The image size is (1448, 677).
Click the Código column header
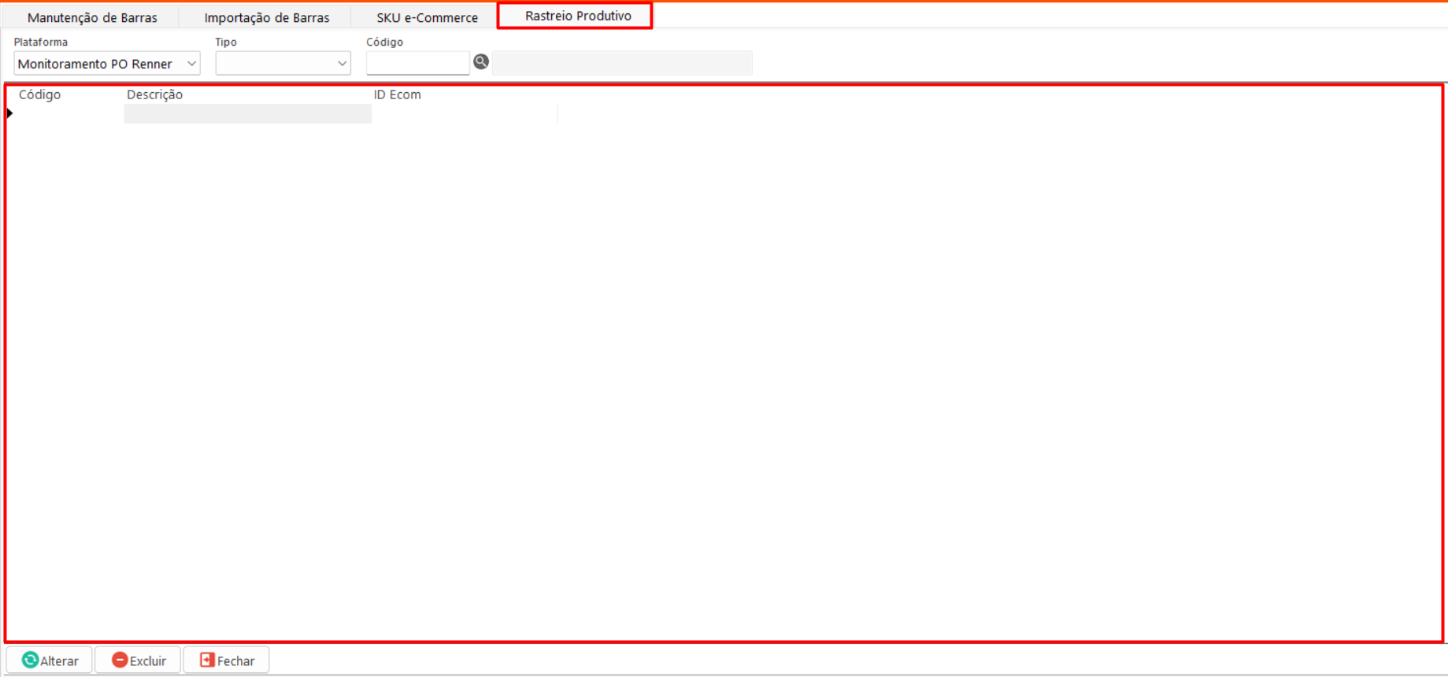click(39, 94)
